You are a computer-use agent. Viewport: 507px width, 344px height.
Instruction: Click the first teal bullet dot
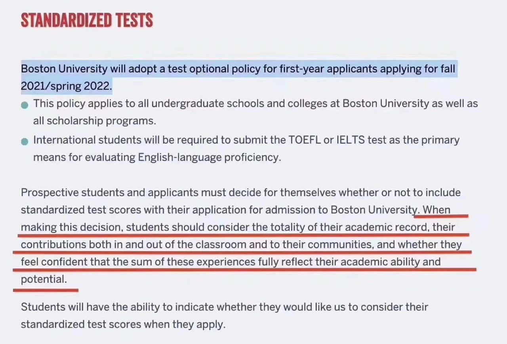25,105
